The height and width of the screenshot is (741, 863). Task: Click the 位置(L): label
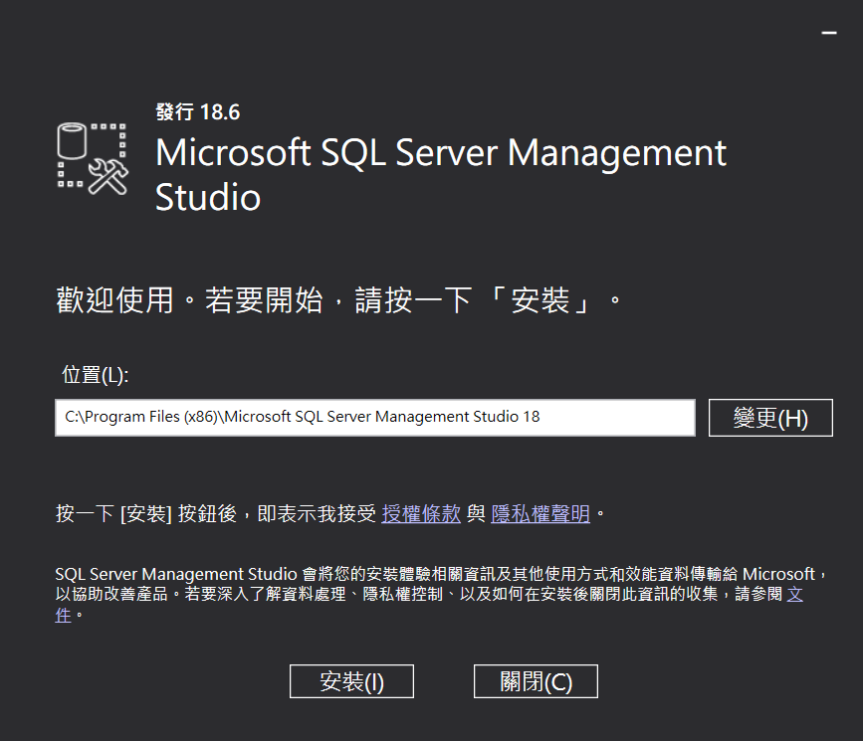click(95, 375)
